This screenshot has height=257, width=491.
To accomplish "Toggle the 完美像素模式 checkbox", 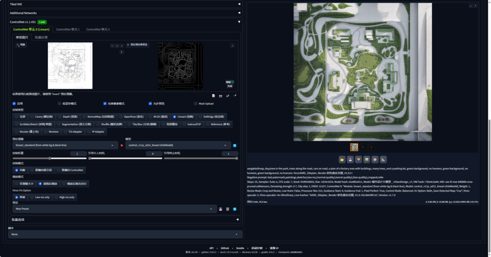I will (105, 103).
